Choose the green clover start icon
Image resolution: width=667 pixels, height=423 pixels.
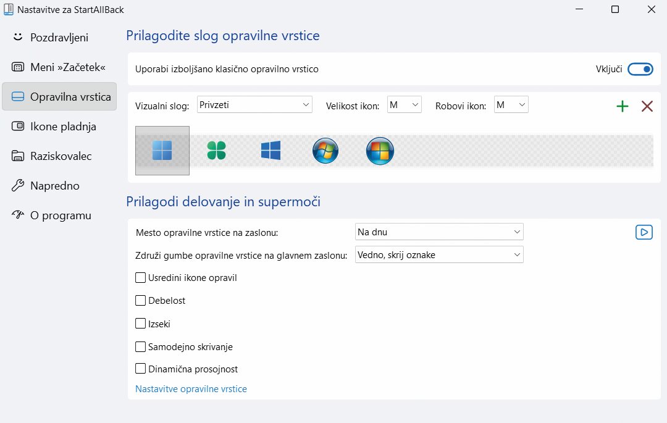click(217, 151)
